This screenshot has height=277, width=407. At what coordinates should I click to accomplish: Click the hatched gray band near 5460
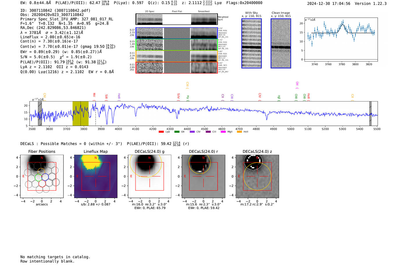(370, 114)
